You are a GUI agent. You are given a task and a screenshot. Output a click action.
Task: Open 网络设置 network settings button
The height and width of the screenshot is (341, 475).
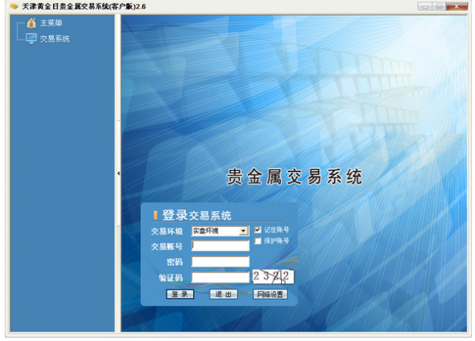tap(270, 294)
